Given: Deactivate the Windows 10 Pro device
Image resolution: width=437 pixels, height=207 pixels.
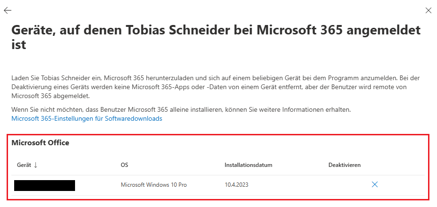Looking at the screenshot, I should (375, 185).
